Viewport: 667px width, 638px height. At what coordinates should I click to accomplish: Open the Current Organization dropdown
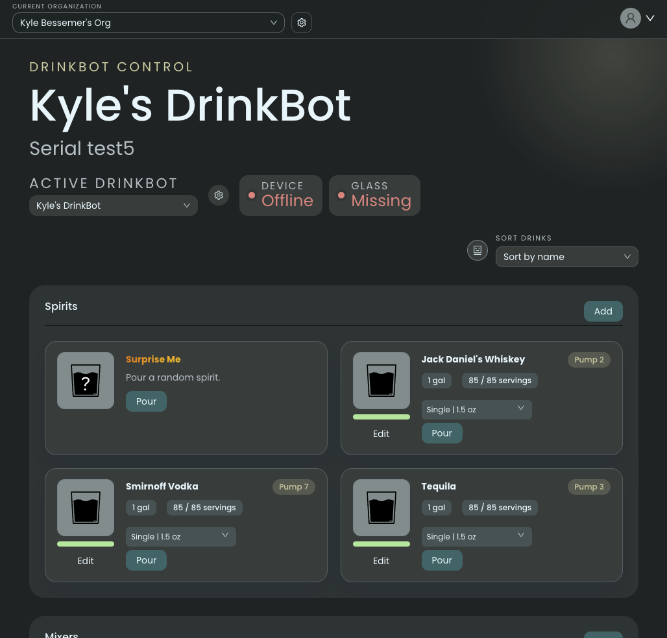pos(149,22)
